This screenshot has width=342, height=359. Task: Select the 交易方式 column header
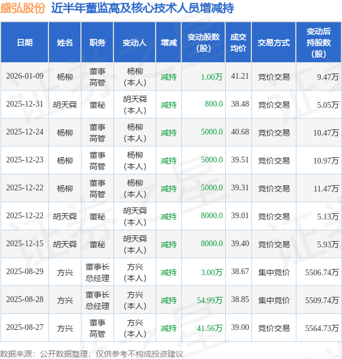point(274,43)
